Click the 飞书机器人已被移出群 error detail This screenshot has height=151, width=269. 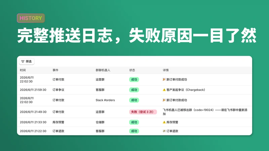205,112
